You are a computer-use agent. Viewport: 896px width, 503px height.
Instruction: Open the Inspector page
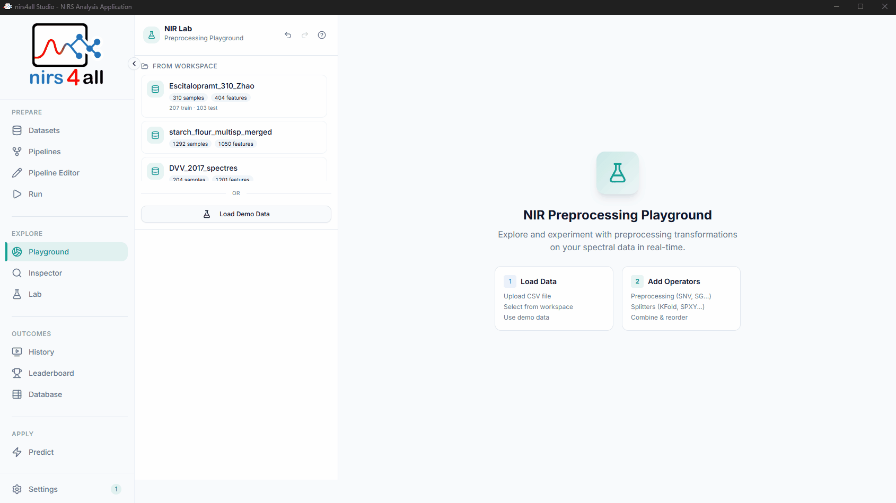click(x=66, y=273)
